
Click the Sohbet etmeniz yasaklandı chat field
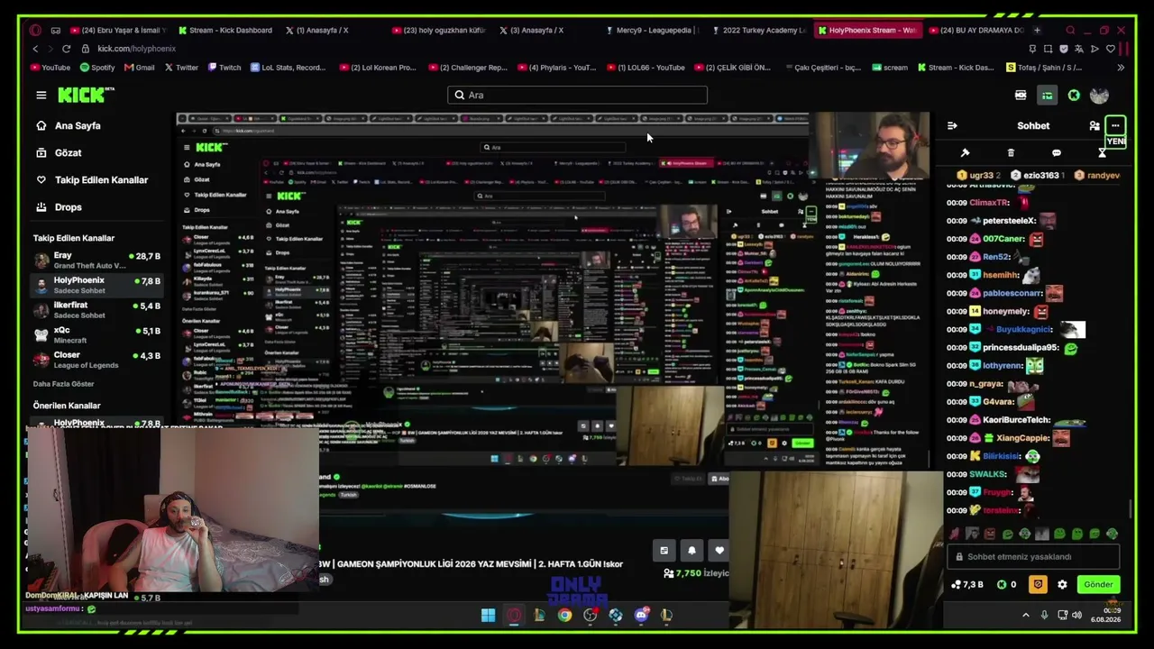click(1033, 557)
